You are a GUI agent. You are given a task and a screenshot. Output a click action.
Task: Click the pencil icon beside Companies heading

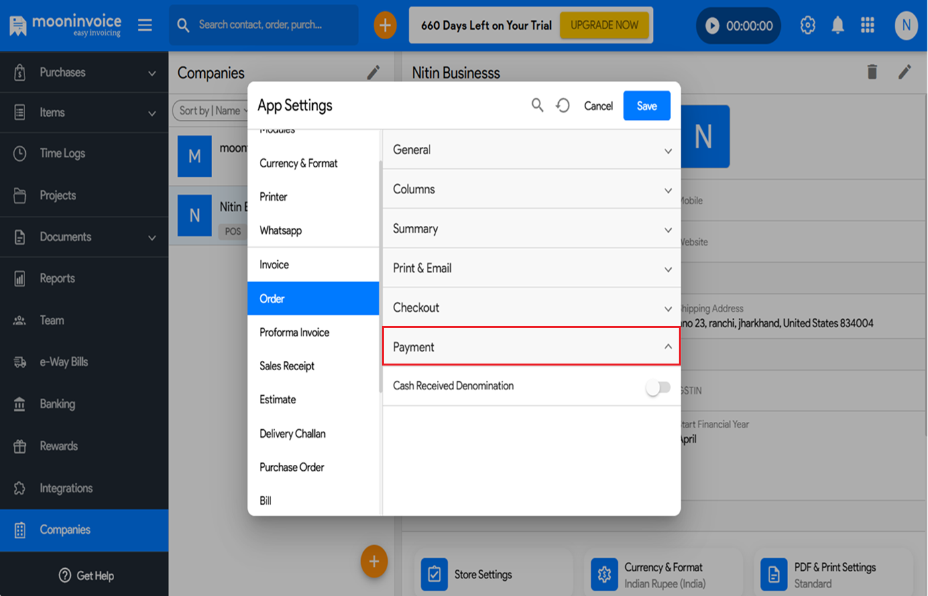point(374,72)
